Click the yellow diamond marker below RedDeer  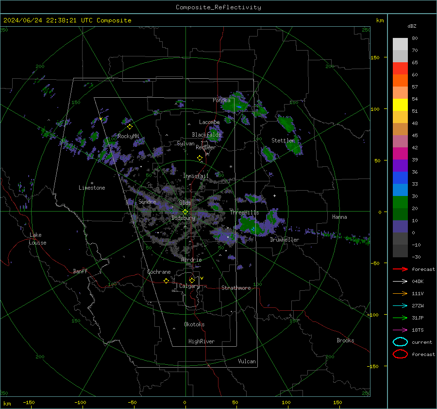click(200, 158)
